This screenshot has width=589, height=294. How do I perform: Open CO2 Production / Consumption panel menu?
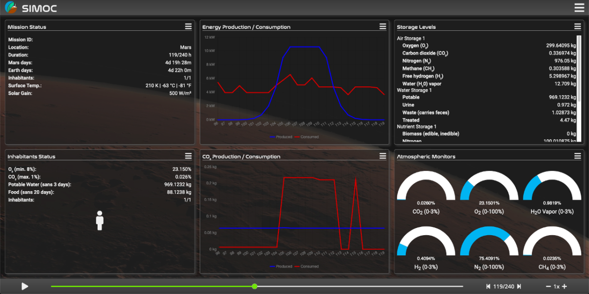pyautogui.click(x=382, y=156)
